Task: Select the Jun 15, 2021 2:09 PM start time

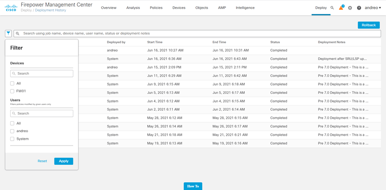Action: (165, 67)
